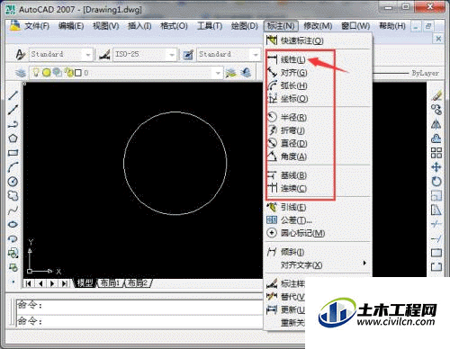Open the Layer Properties Manager icon
The width and height of the screenshot is (450, 349).
click(21, 73)
